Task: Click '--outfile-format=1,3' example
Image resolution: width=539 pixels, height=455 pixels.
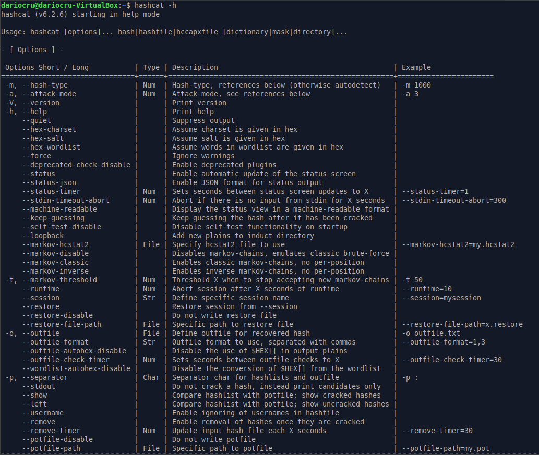Action: (x=444, y=342)
